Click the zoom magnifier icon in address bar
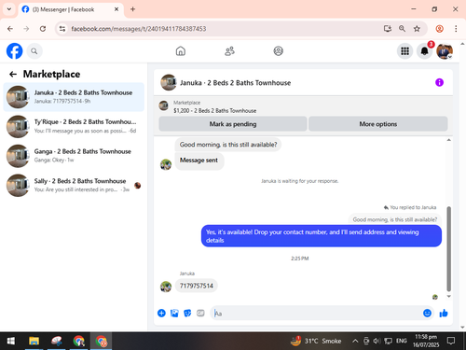 [402, 29]
